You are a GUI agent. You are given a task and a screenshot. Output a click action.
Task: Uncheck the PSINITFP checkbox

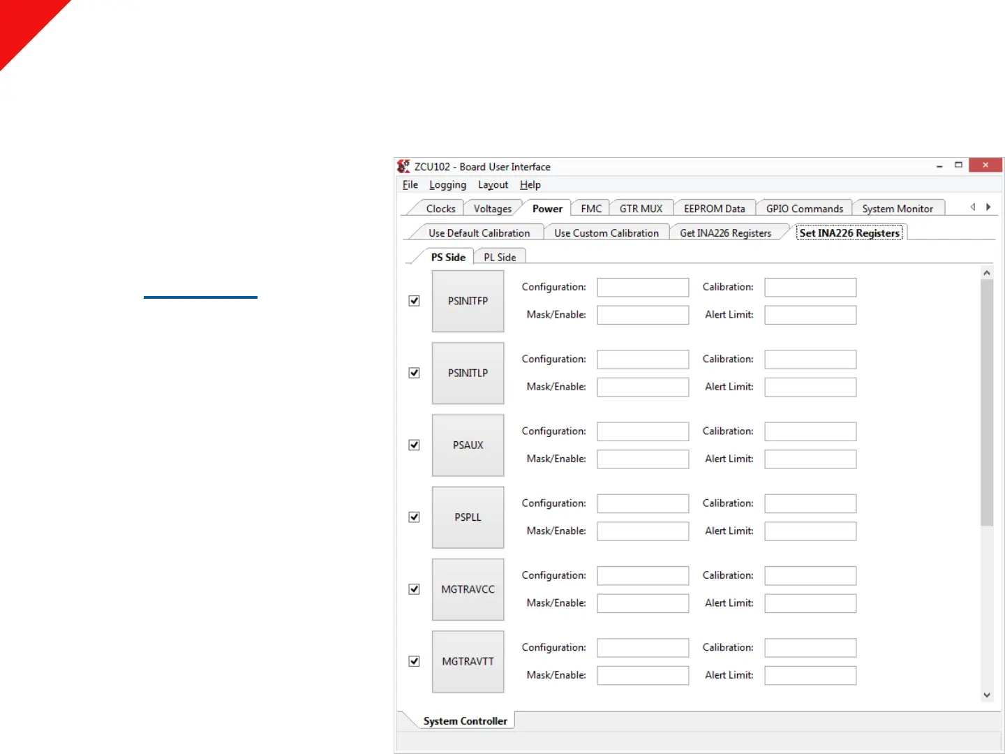pos(415,301)
